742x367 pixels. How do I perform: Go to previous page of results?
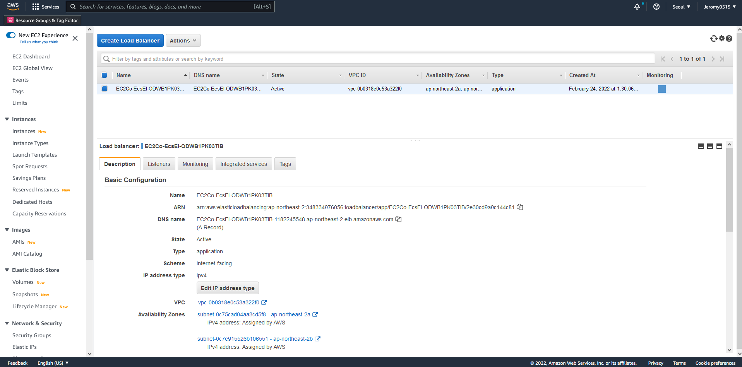[x=672, y=59]
